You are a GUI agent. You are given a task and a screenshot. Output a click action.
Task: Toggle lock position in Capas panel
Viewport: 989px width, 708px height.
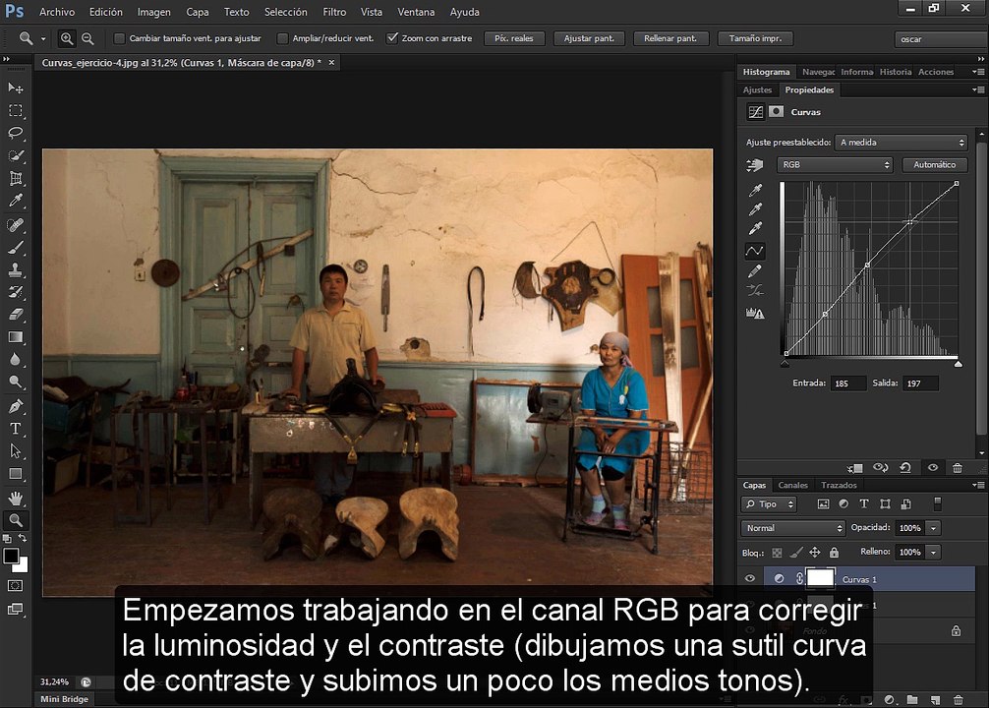point(815,552)
